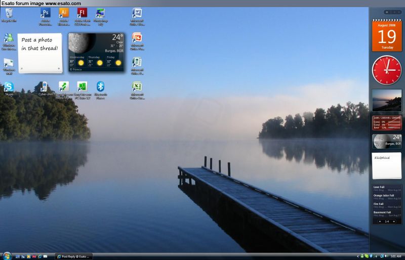Open Sony Ericsson Media Manager shortcut
This screenshot has height=260, width=405.
[x=64, y=91]
